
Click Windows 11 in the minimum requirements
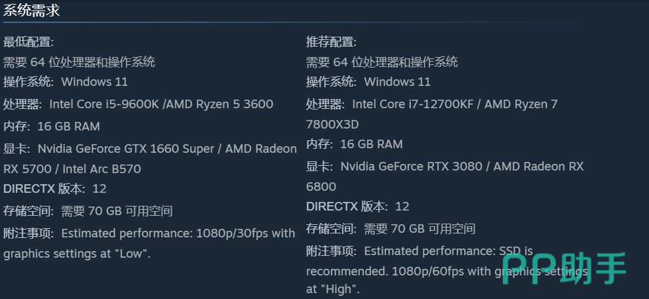94,82
